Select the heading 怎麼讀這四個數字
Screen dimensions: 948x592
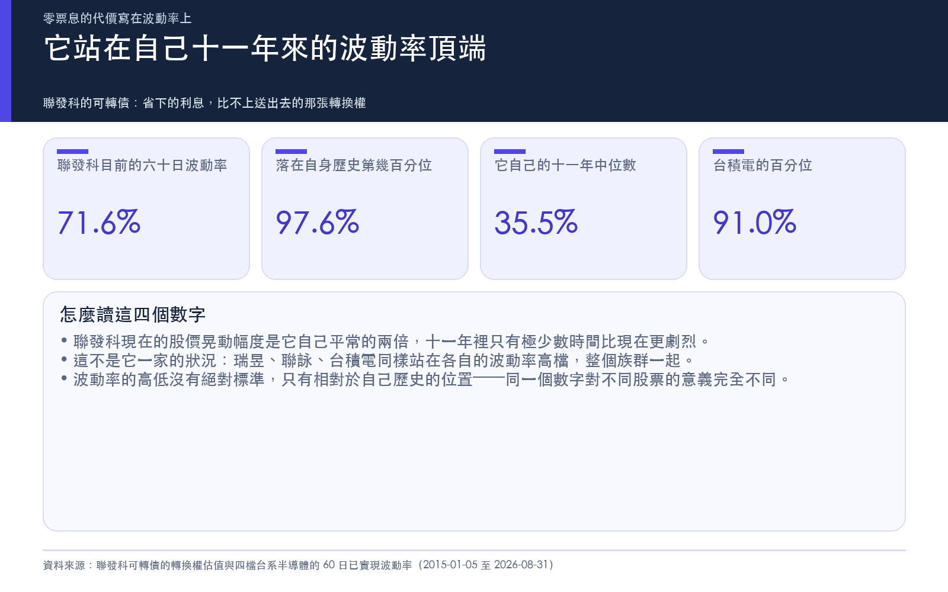pyautogui.click(x=133, y=314)
